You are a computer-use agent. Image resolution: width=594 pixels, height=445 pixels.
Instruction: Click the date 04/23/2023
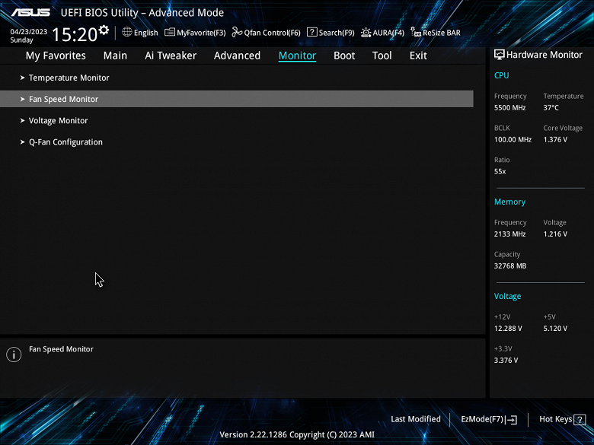29,32
